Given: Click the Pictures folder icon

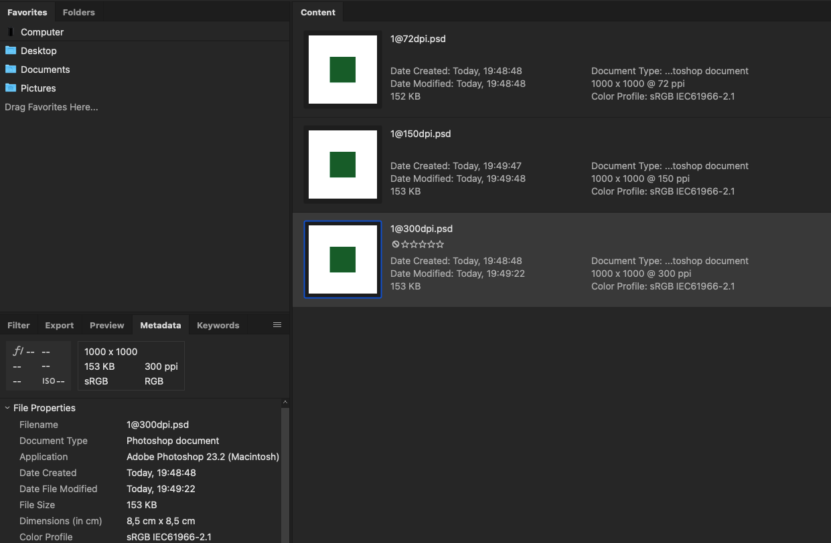Looking at the screenshot, I should click(11, 88).
